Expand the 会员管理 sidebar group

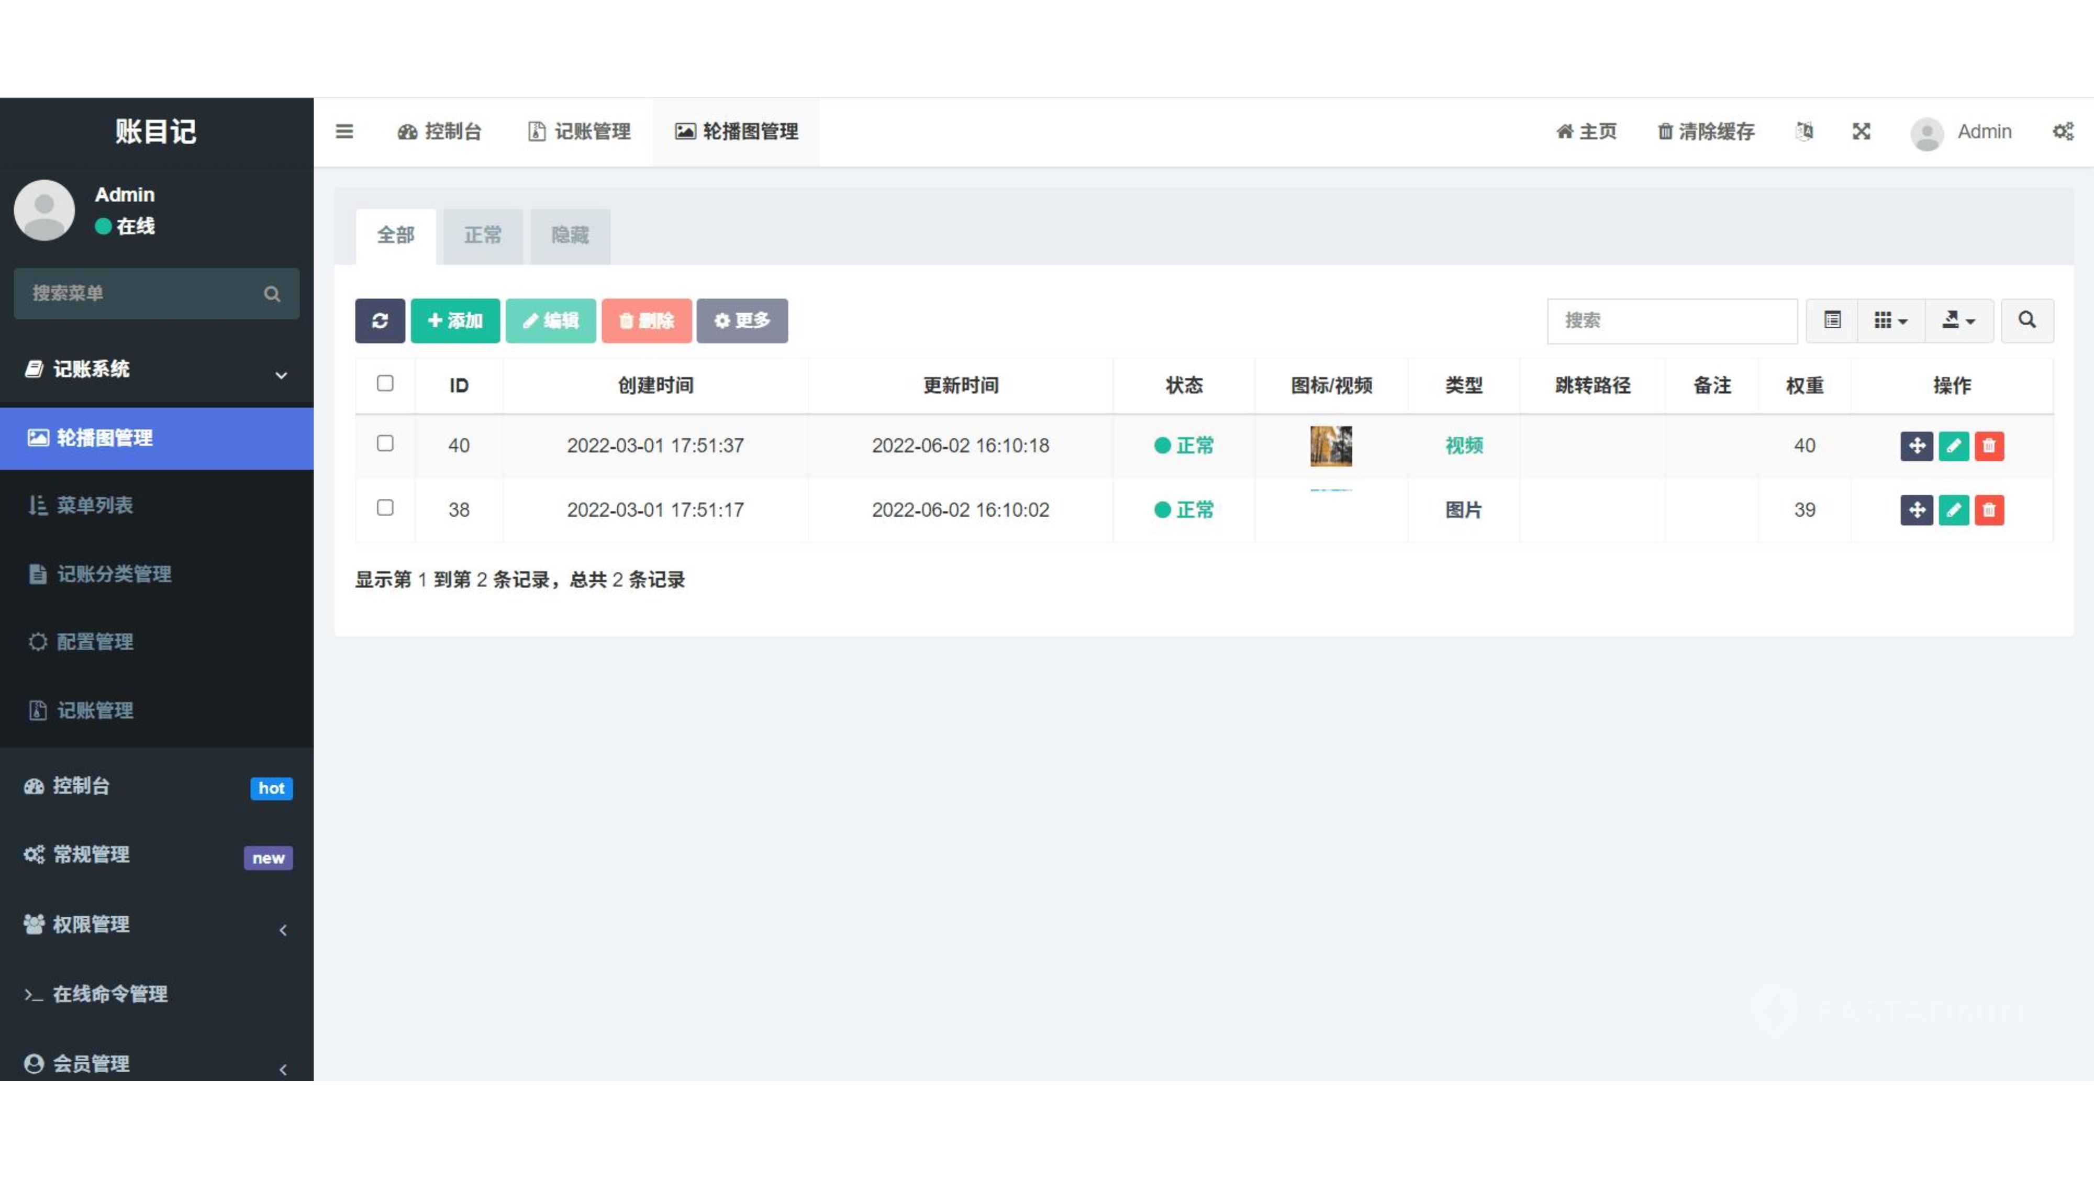[157, 1063]
